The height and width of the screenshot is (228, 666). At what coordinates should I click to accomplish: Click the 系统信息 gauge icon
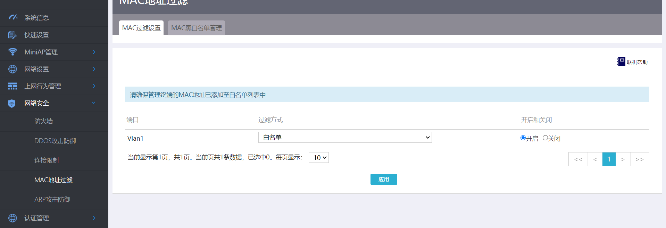click(13, 17)
